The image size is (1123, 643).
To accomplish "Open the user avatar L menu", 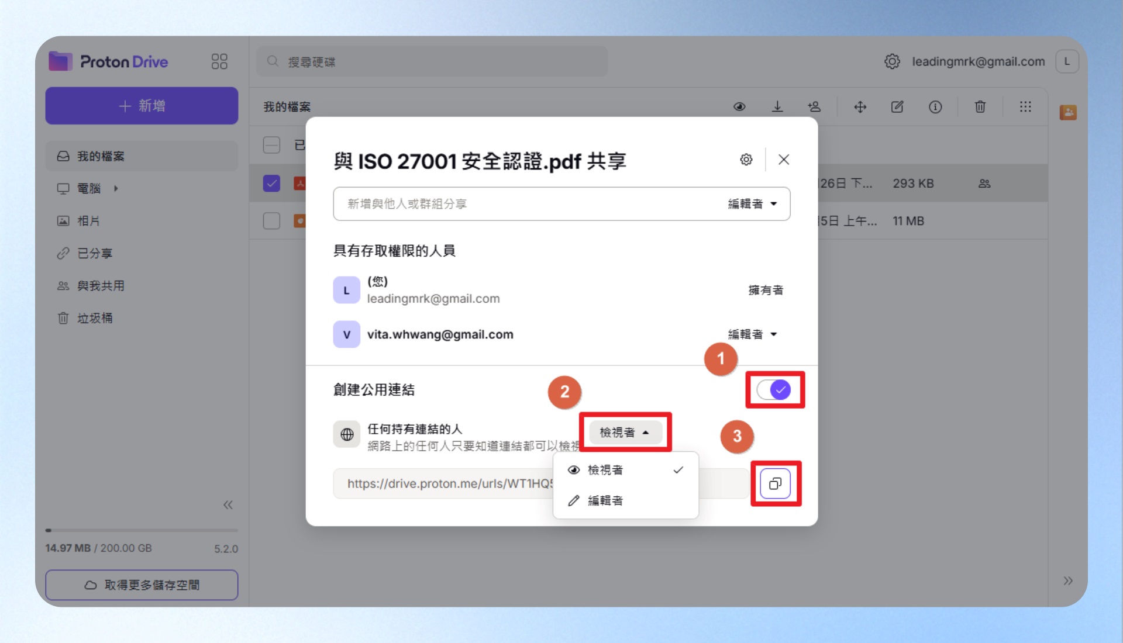I will 1067,61.
